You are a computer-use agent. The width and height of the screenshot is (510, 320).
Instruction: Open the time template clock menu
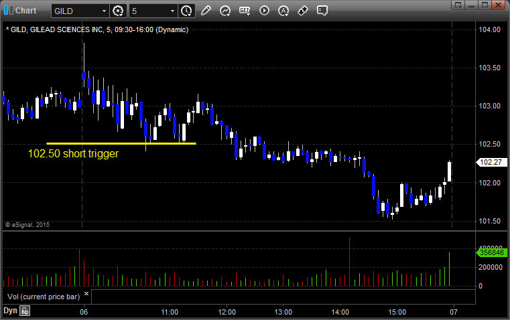187,11
